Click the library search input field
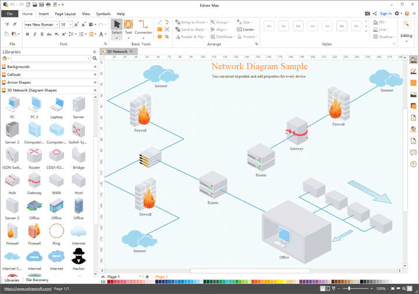Viewport: 419px width, 294px height. click(x=51, y=59)
